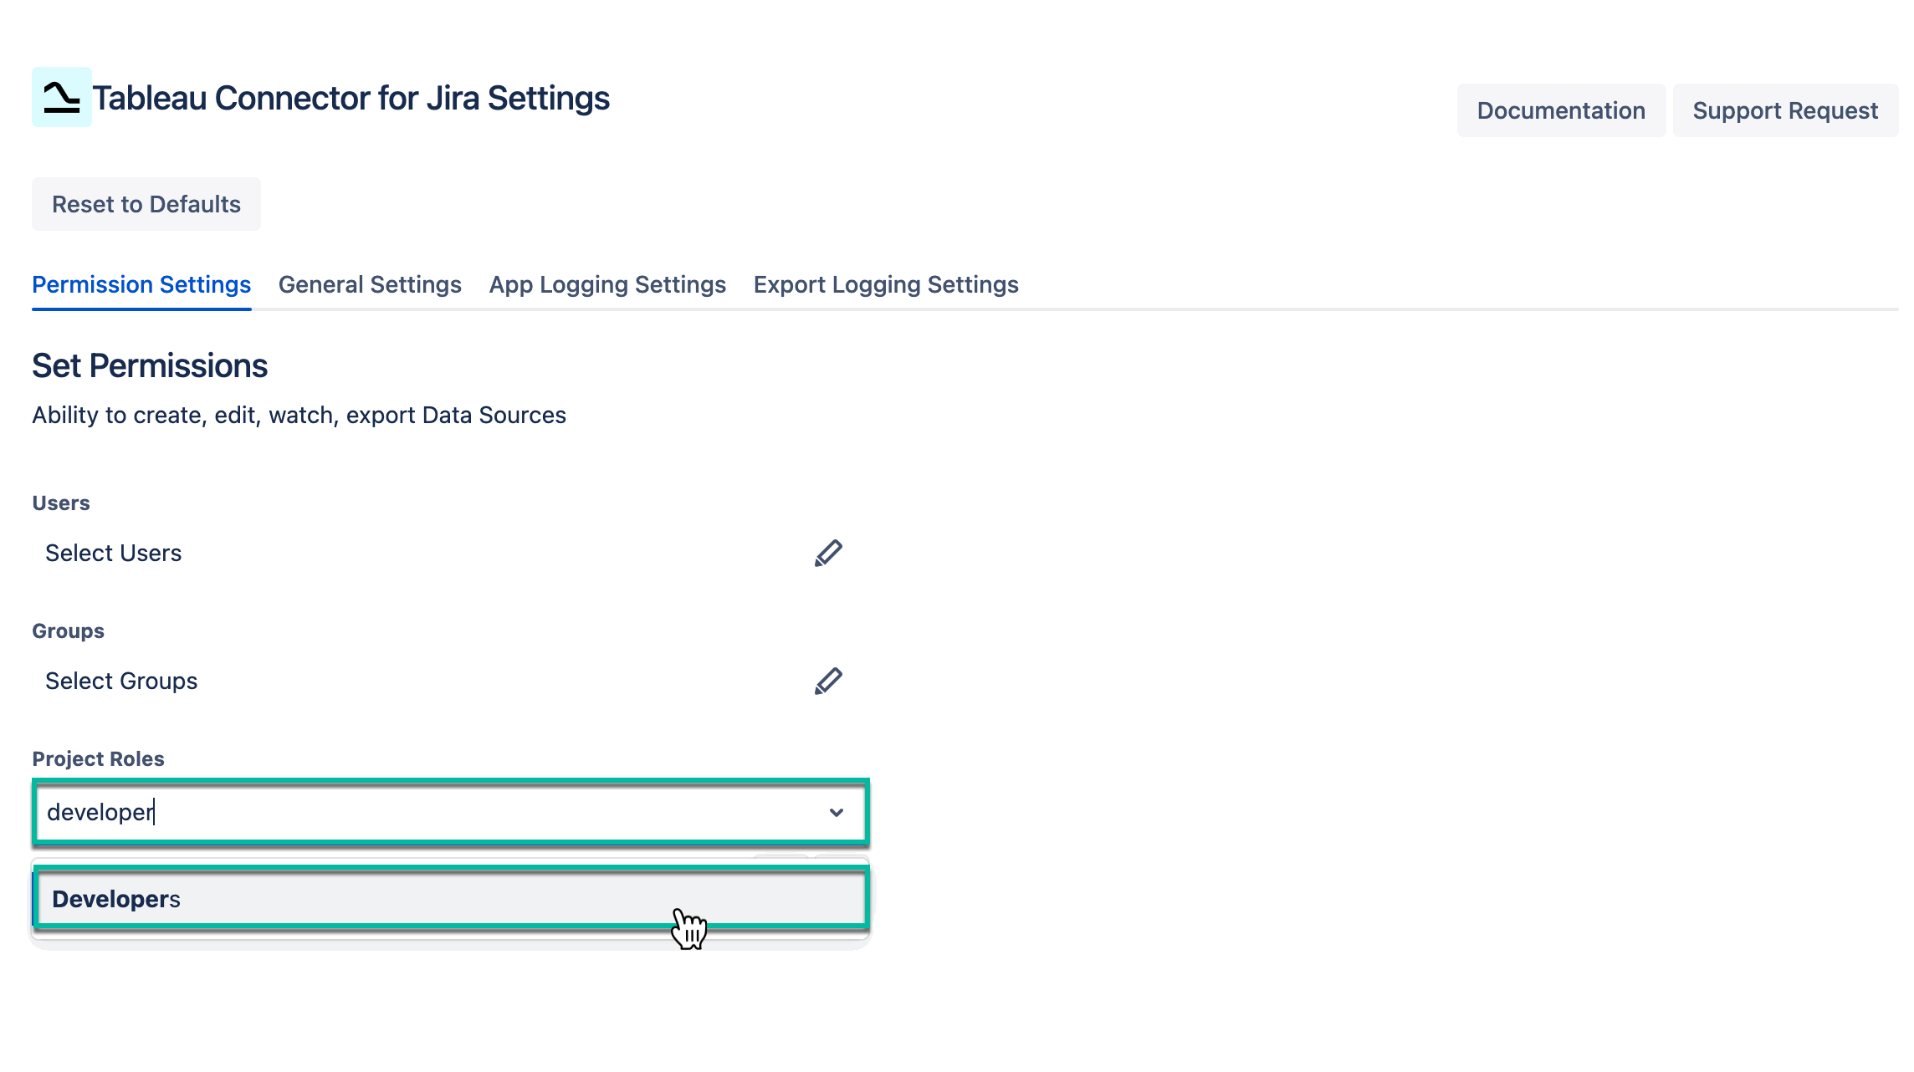
Task: Click the pencil edit icon next to Select Groups
Action: (x=829, y=680)
